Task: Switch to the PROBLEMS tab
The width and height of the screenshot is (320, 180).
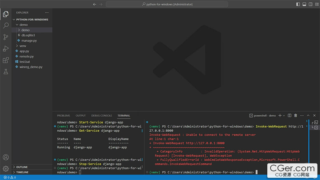Action: pyautogui.click(x=63, y=116)
